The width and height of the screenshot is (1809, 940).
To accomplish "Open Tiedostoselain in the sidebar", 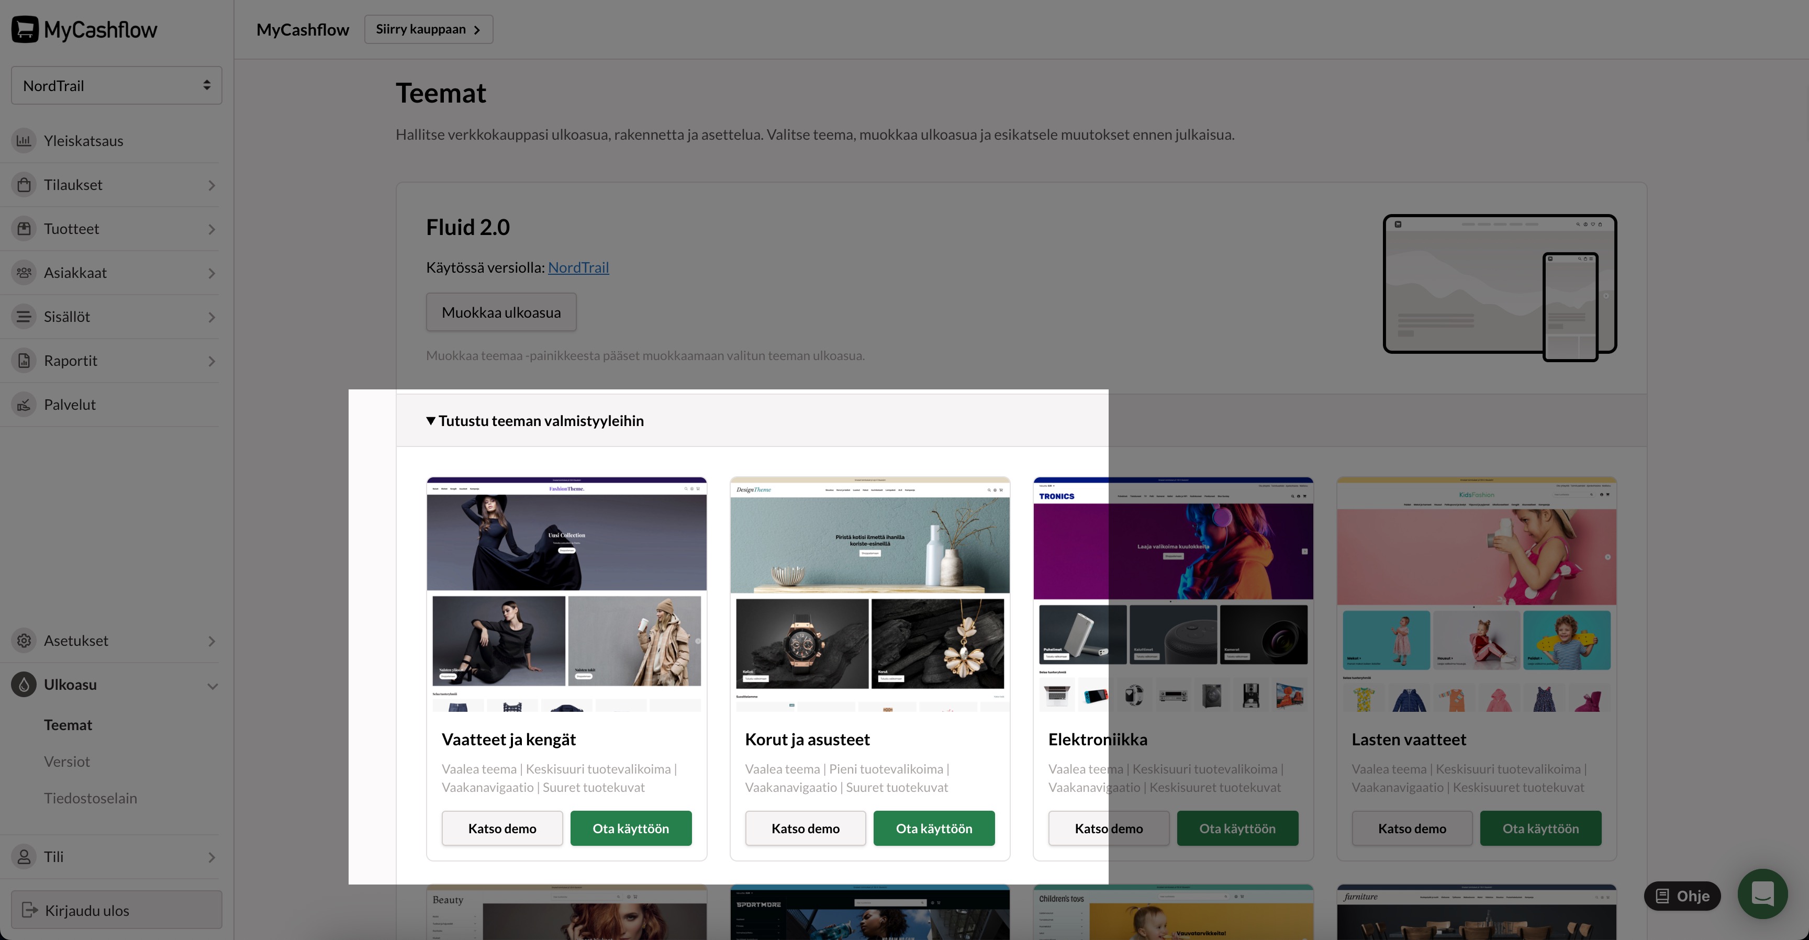I will pyautogui.click(x=90, y=798).
